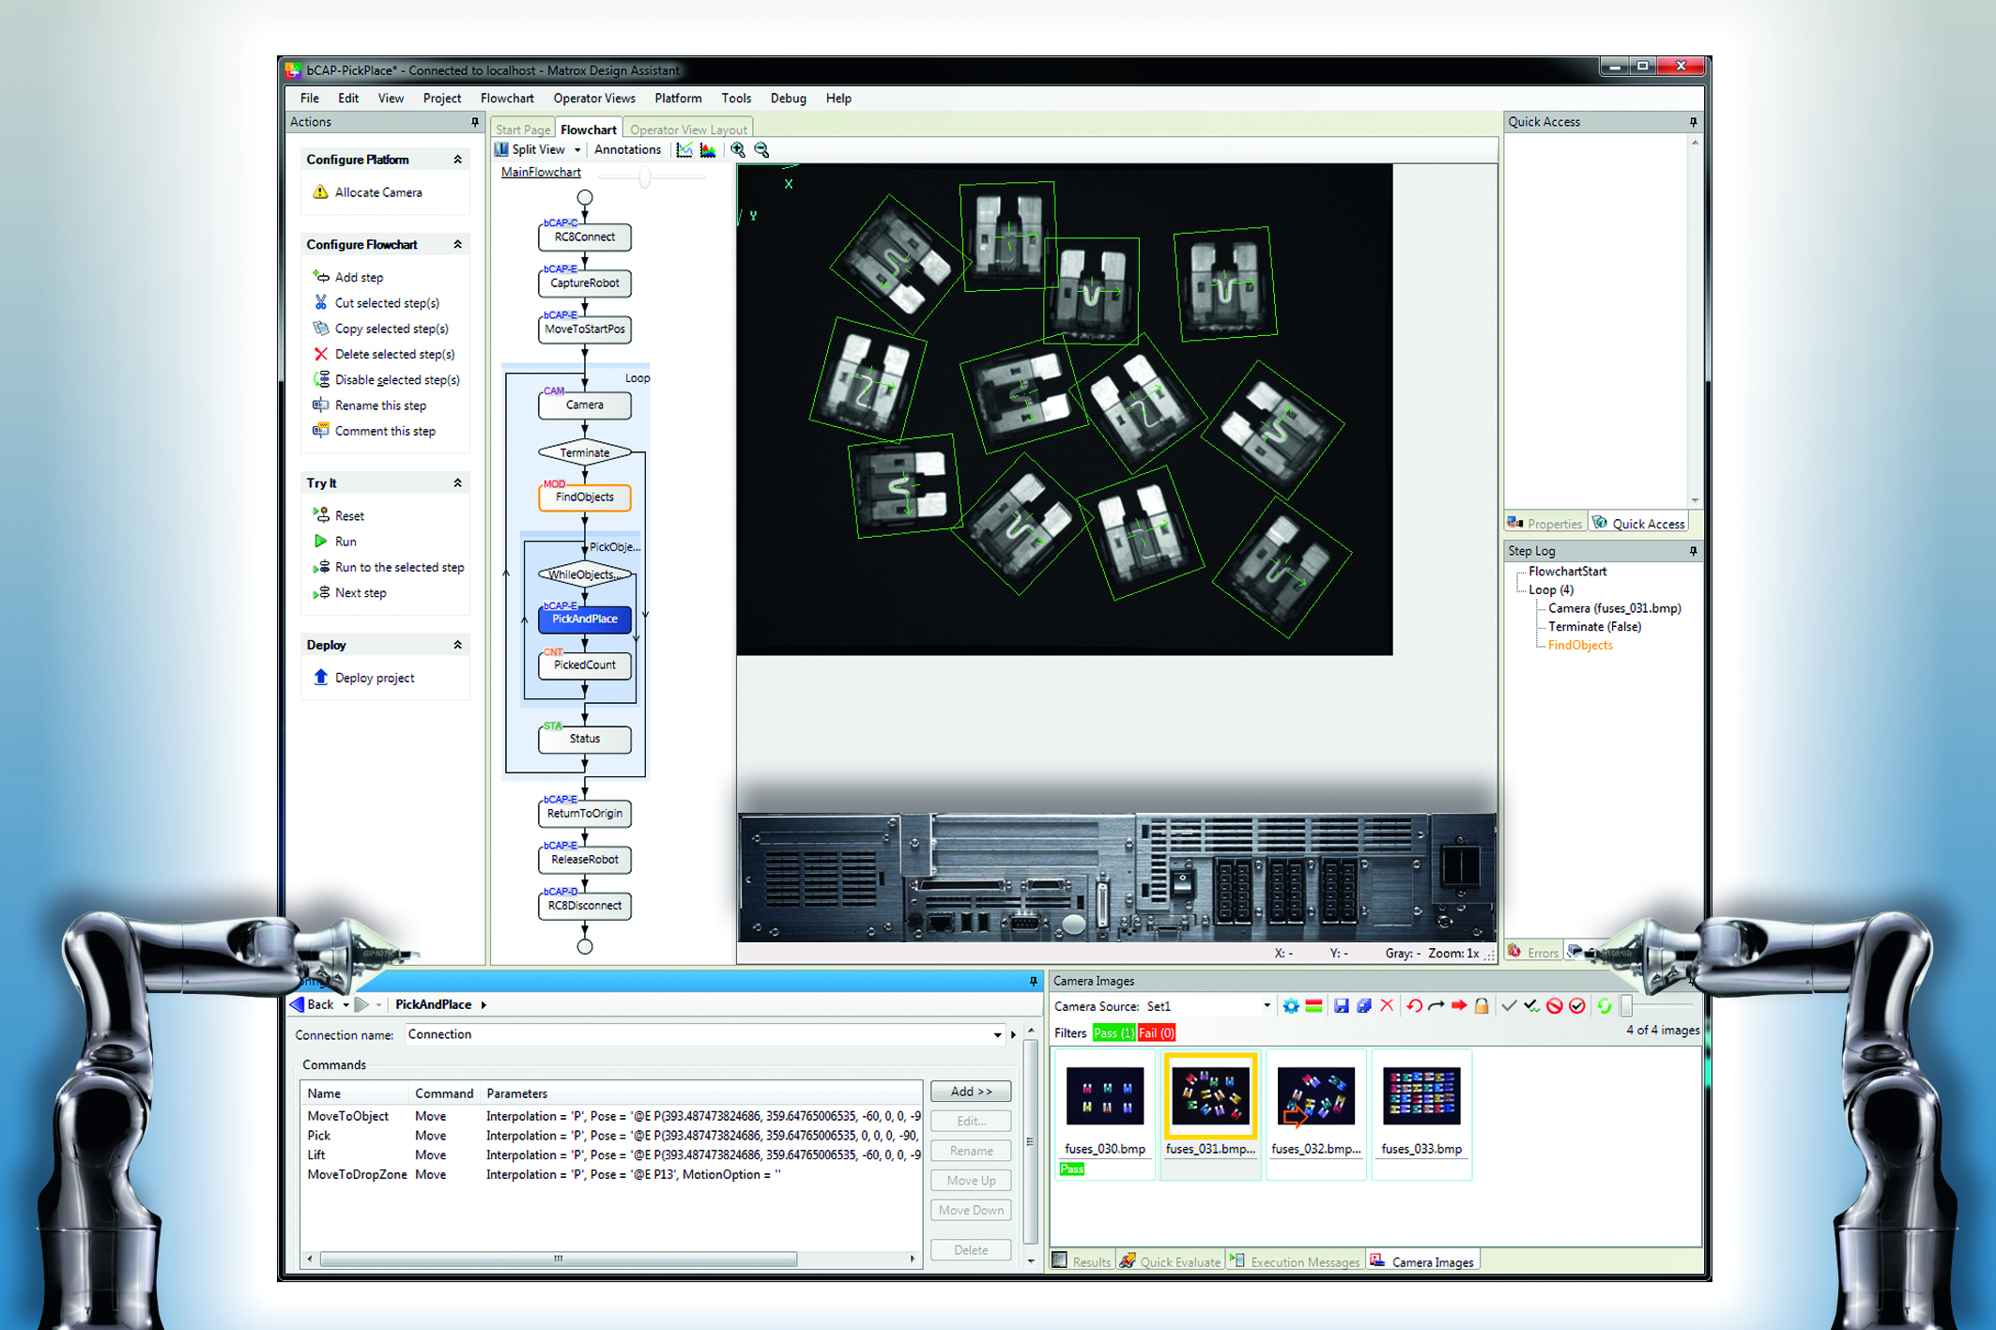Toggle the Fail filter
1996x1330 pixels.
(x=1157, y=1033)
